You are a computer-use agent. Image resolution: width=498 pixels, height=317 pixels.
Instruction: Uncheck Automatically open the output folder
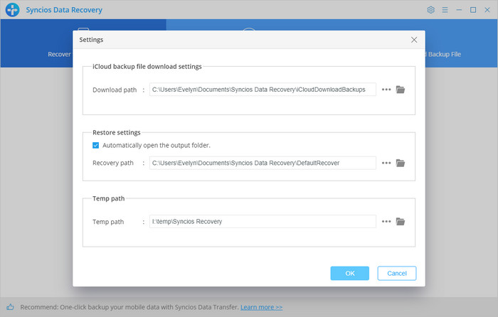tap(96, 145)
